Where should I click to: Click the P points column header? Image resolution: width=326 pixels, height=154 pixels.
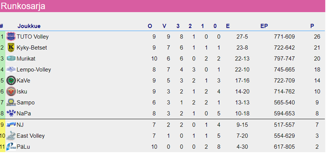click(312, 26)
